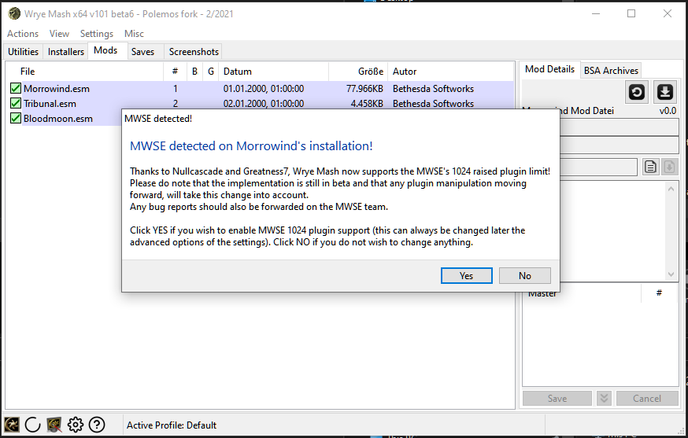Expand the double-chevron button beside Save
Image resolution: width=688 pixels, height=438 pixels.
coord(604,399)
